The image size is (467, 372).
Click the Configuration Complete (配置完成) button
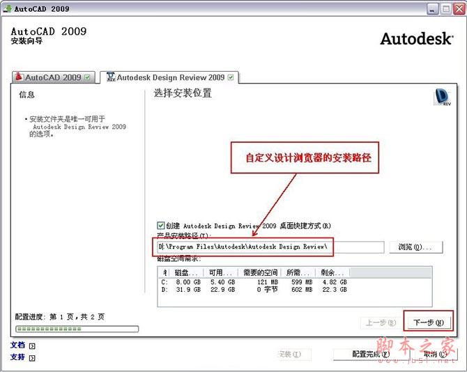click(371, 354)
